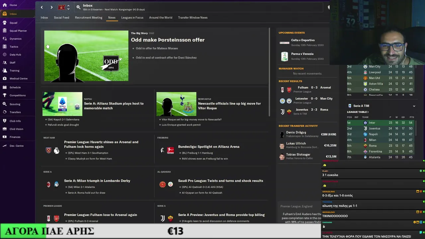Open the Recruitment Meeting tab
Screen dimensions: 425x239
pyautogui.click(x=89, y=18)
